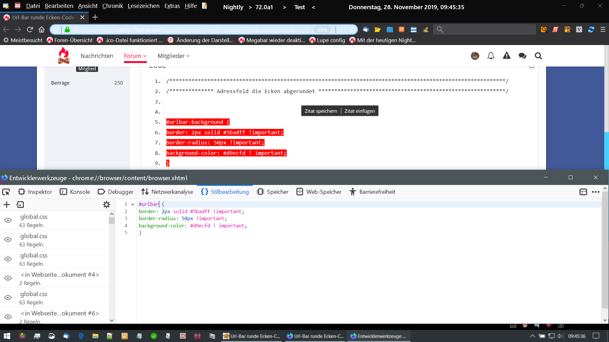This screenshot has height=342, width=609.
Task: Click the forum search magnifier icon
Action: (x=538, y=56)
